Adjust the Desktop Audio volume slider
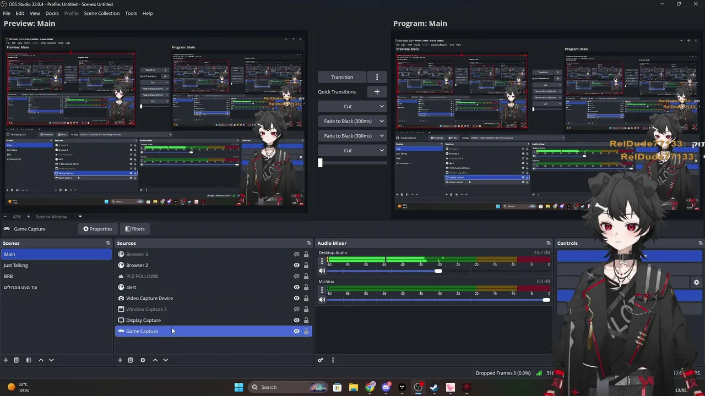This screenshot has height=396, width=705. [438, 271]
